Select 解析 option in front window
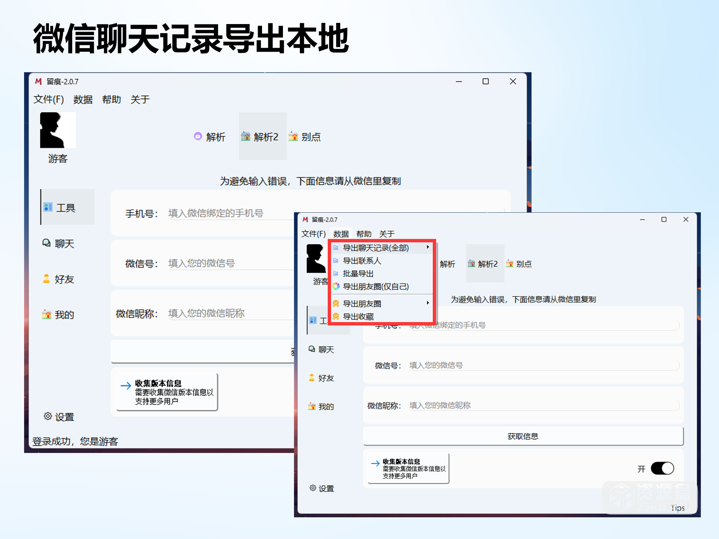The width and height of the screenshot is (719, 539). click(447, 264)
